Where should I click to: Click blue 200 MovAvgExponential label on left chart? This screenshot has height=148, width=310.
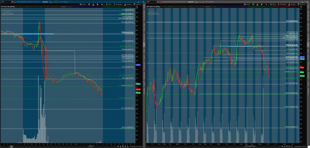[x=85, y=7]
